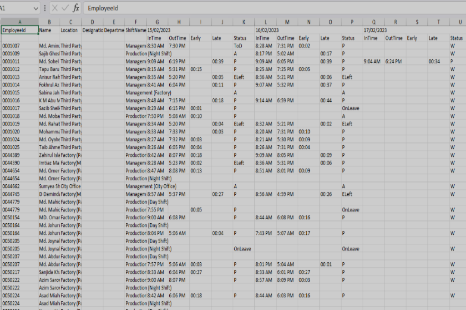This screenshot has height=310, width=466.
Task: Select employee ID cell 0050217
Action: tap(20, 272)
